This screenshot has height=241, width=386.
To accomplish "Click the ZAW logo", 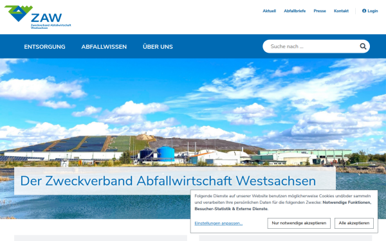I will pyautogui.click(x=38, y=17).
